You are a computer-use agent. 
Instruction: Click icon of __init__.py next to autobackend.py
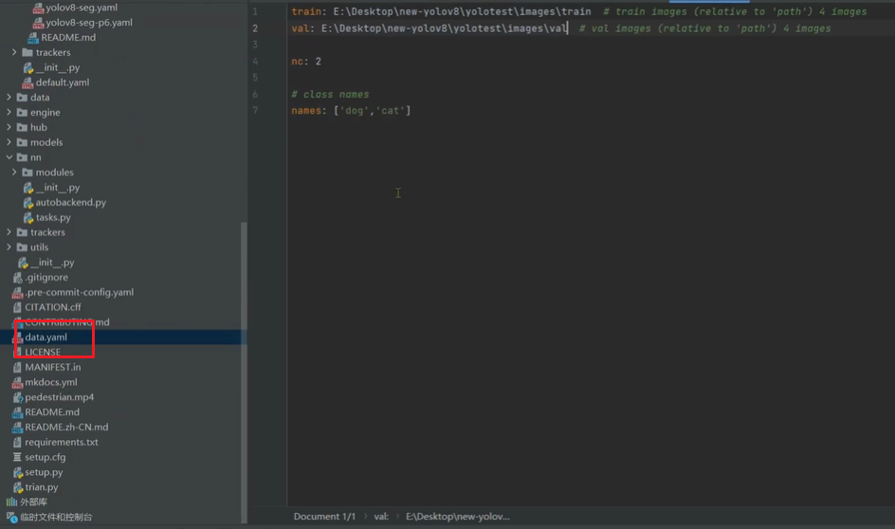click(28, 188)
